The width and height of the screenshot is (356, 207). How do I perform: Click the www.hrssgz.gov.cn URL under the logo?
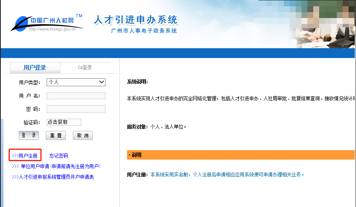[52, 29]
